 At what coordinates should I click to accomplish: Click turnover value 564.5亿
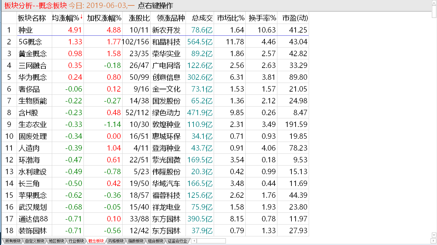pos(200,42)
